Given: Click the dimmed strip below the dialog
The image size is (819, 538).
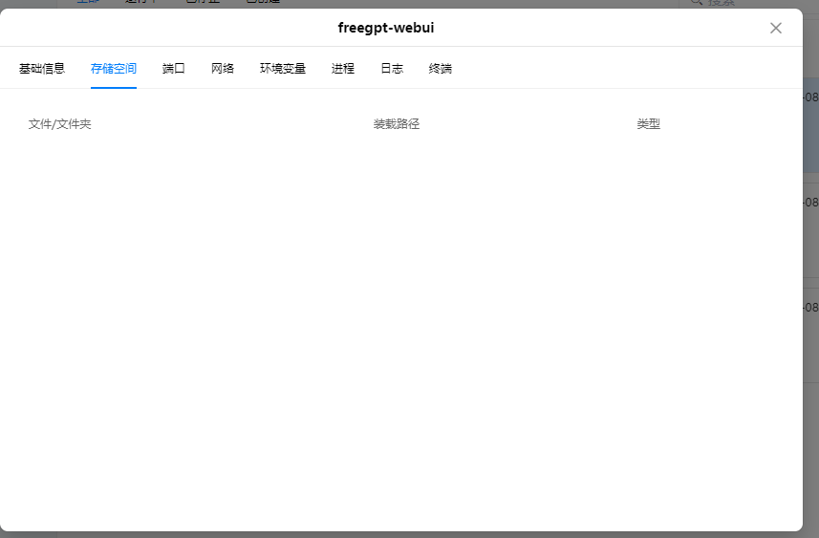Looking at the screenshot, I should tap(401, 534).
